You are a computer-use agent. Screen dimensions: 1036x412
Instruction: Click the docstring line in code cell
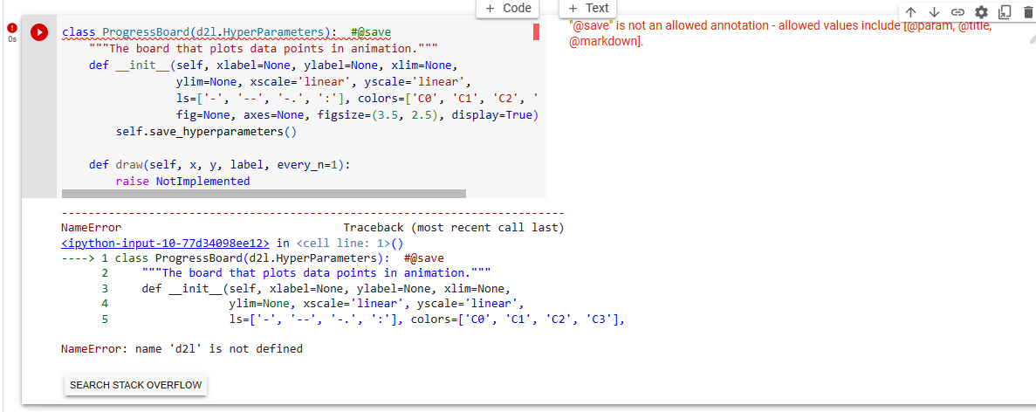click(263, 49)
